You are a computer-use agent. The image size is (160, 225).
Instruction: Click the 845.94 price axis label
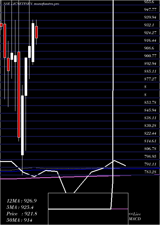pos(150,110)
